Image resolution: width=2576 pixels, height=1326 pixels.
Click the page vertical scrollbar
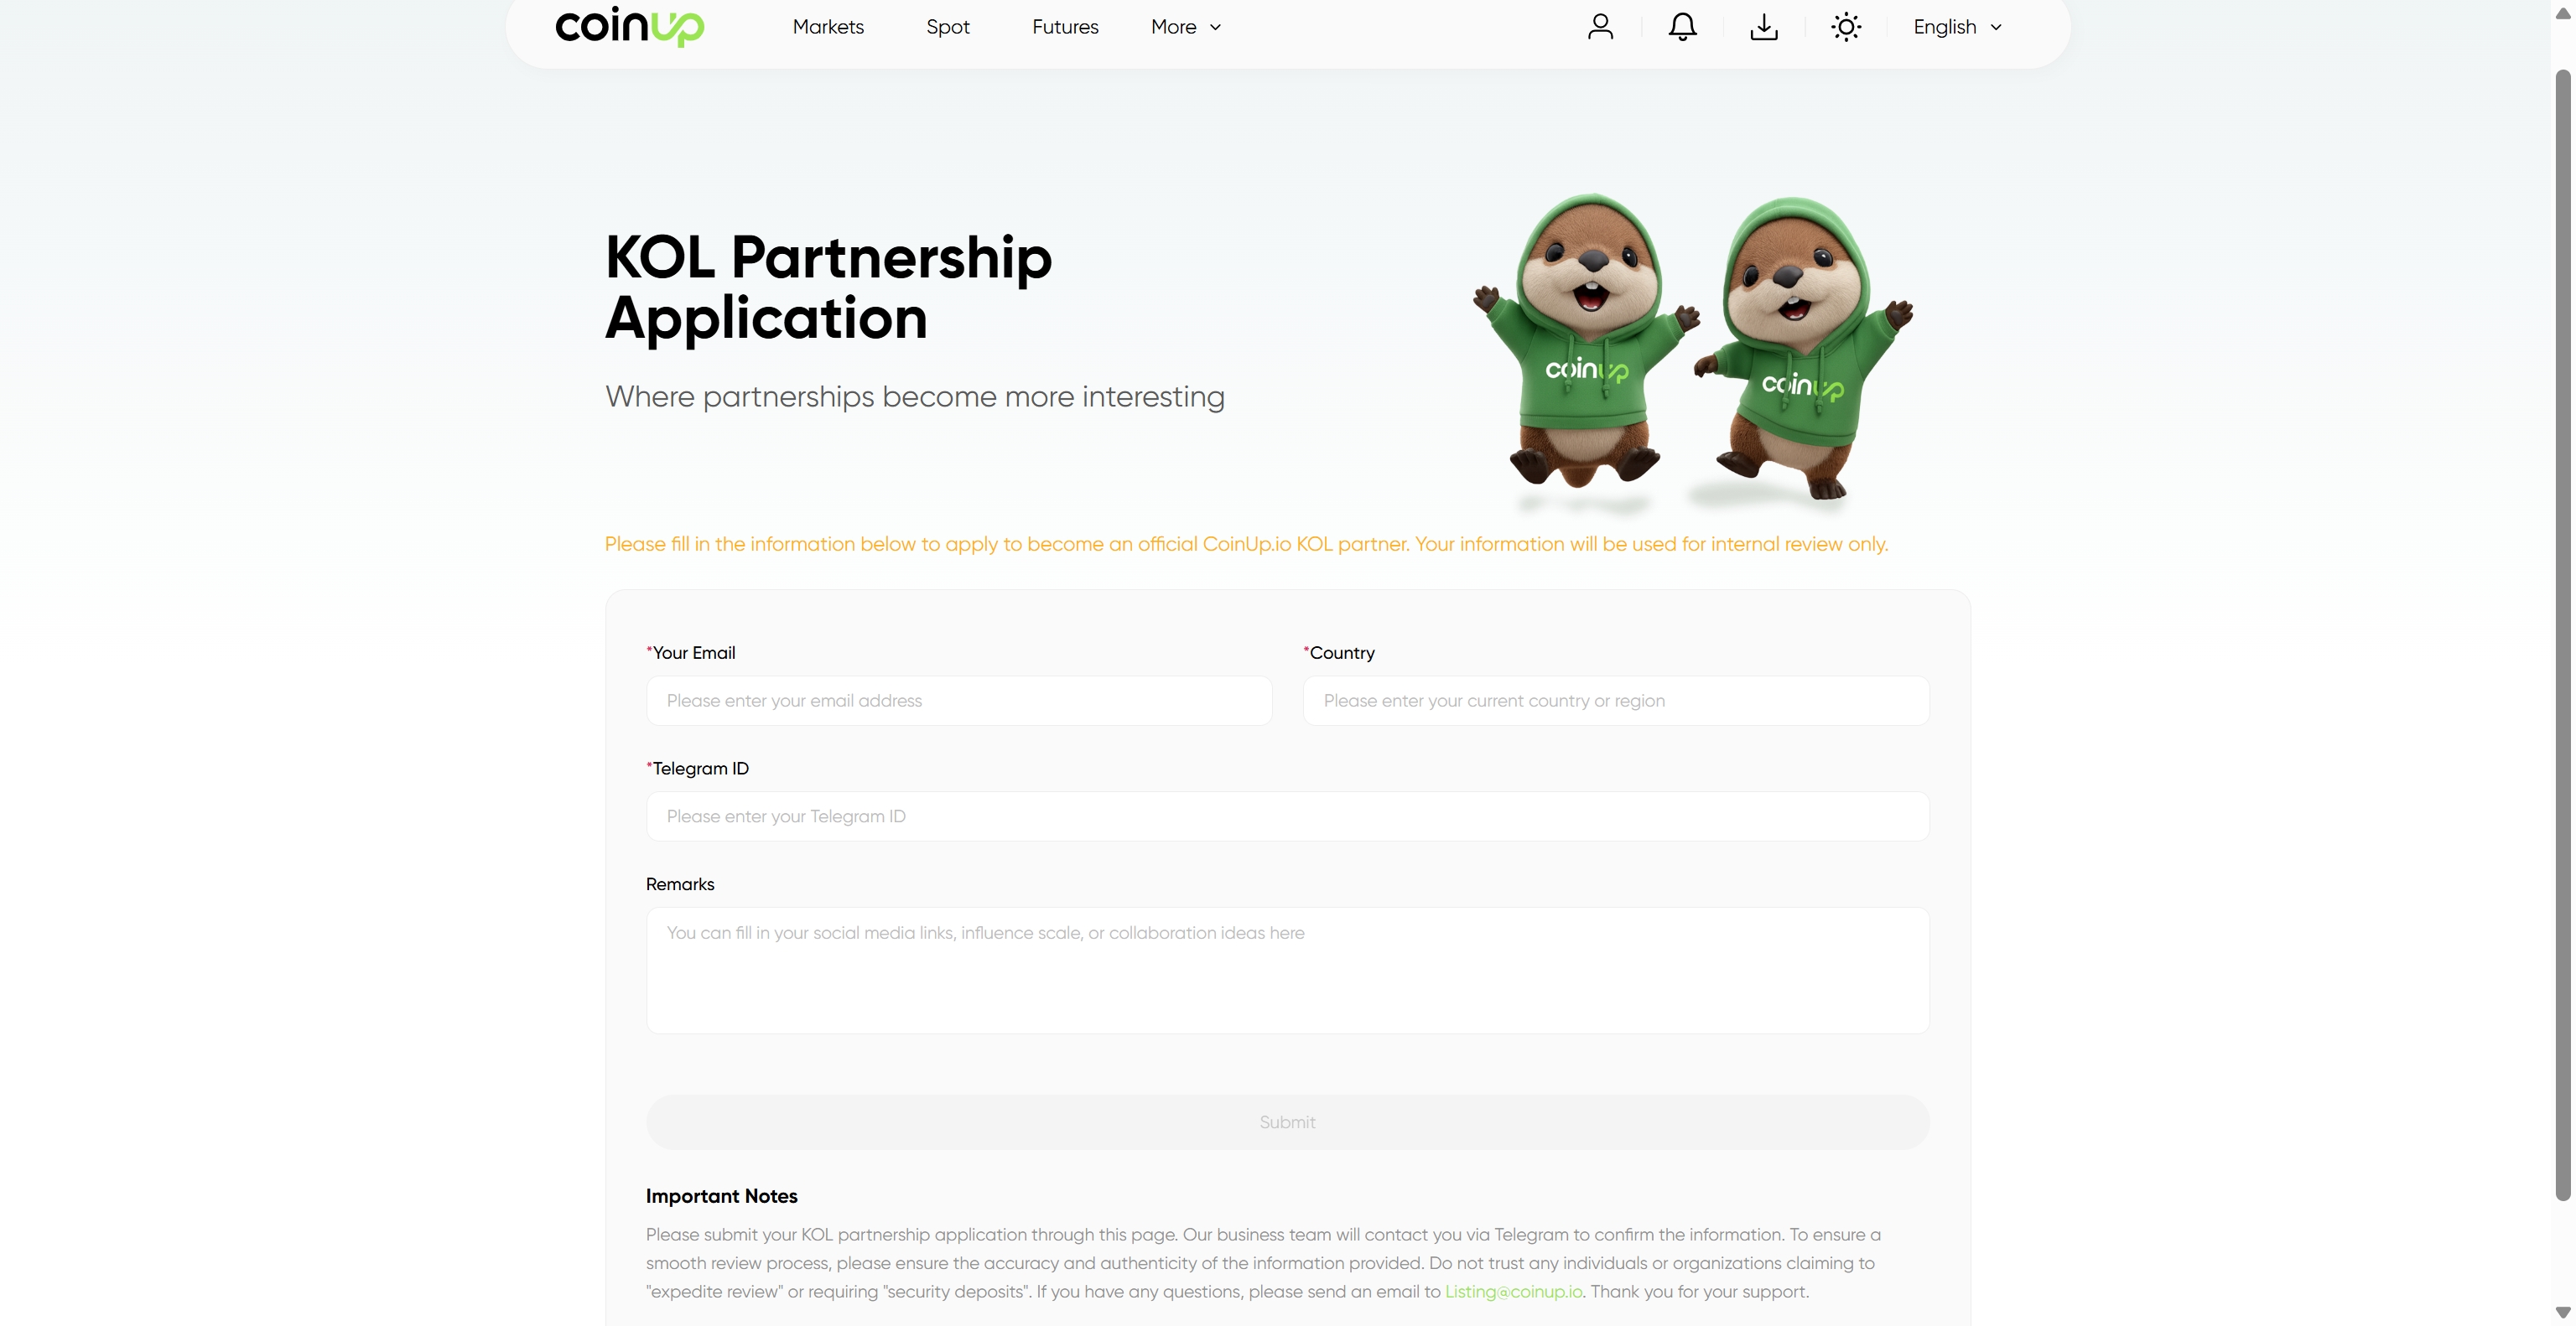2563,635
